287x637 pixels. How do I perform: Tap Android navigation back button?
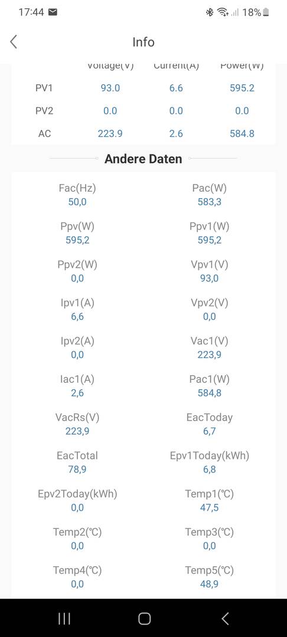[225, 618]
